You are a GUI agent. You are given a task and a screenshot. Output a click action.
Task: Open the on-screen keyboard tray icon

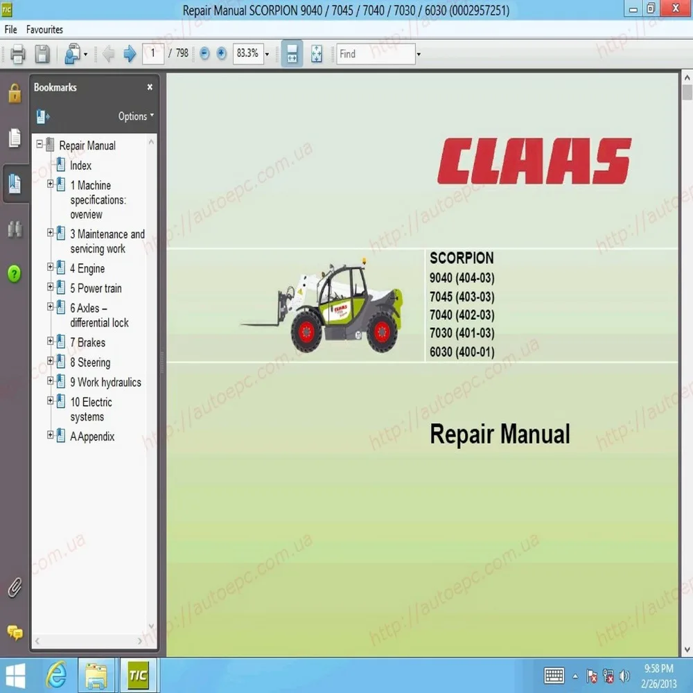(x=554, y=676)
